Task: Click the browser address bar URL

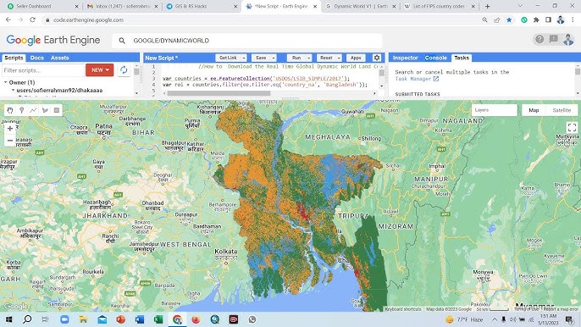Action: tap(88, 20)
